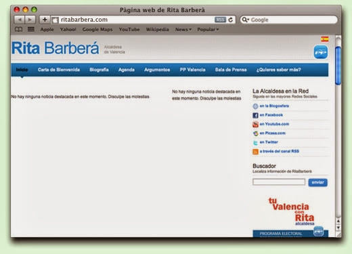Click the Buscador search text field
The height and width of the screenshot is (254, 352).
[279, 182]
